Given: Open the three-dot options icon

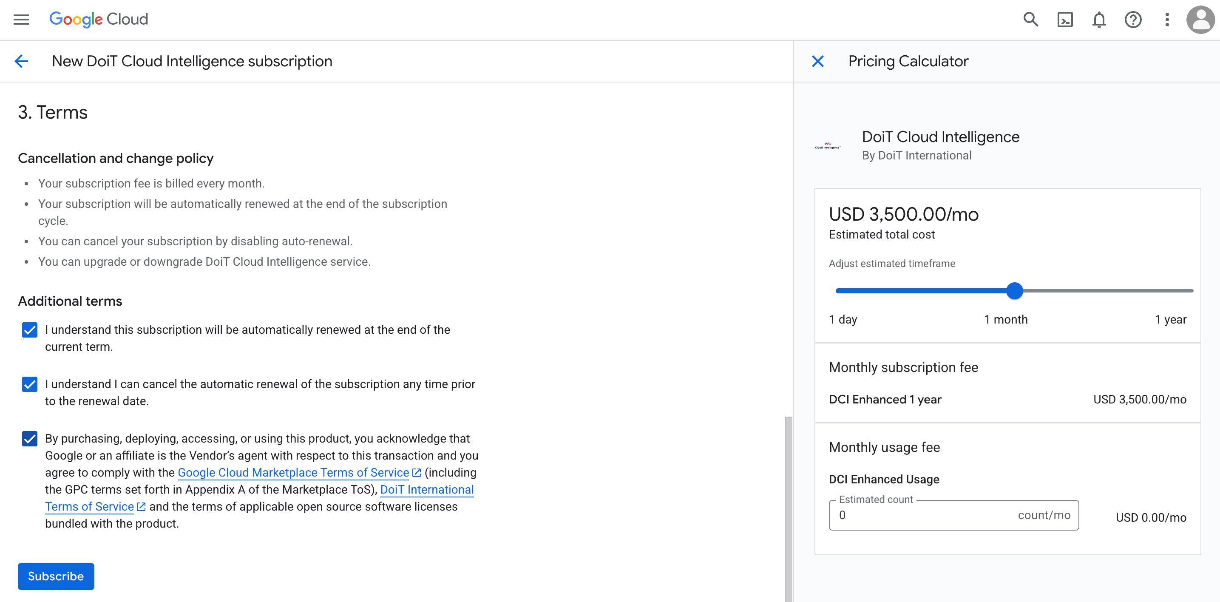Looking at the screenshot, I should tap(1167, 20).
